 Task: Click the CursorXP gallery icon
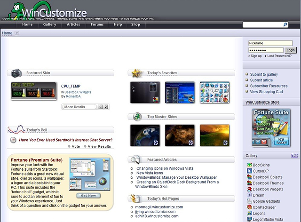[249, 171]
